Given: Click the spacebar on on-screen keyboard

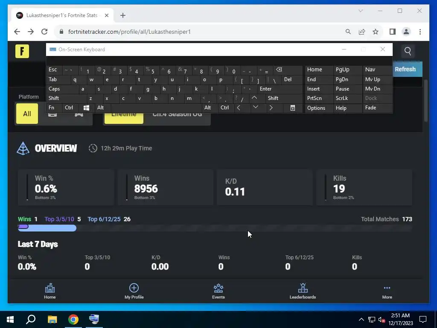Looking at the screenshot, I should tap(157, 108).
